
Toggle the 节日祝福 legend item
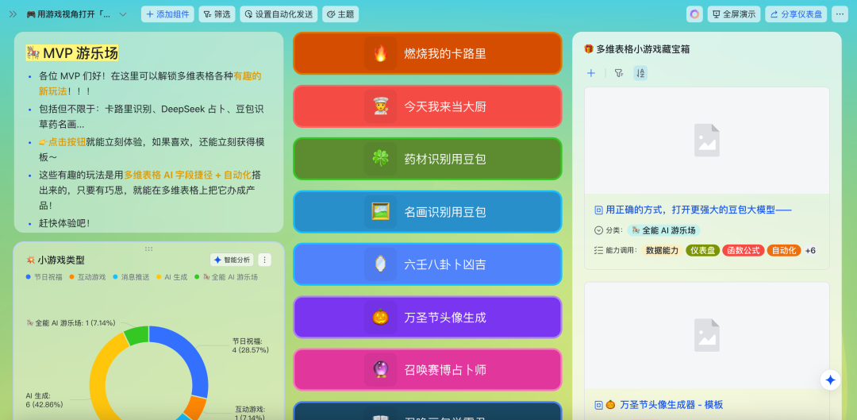44,277
